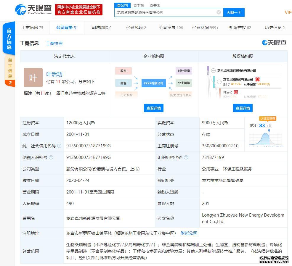Select the 官方信息 side tab

(9, 38)
